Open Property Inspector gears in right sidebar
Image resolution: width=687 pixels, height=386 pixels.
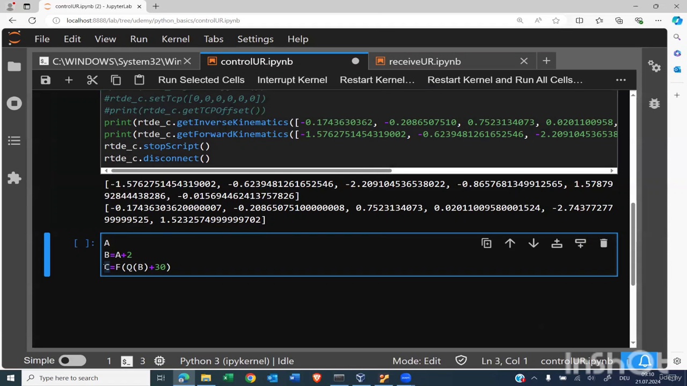654,66
